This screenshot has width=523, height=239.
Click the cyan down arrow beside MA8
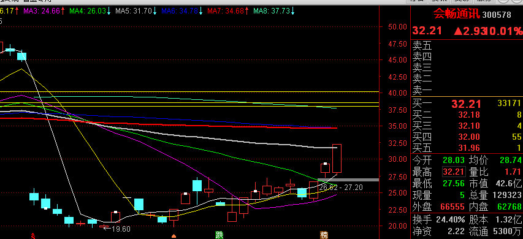(292, 11)
